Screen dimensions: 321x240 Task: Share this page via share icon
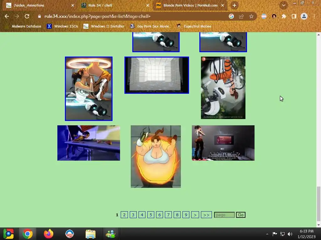tap(241, 16)
